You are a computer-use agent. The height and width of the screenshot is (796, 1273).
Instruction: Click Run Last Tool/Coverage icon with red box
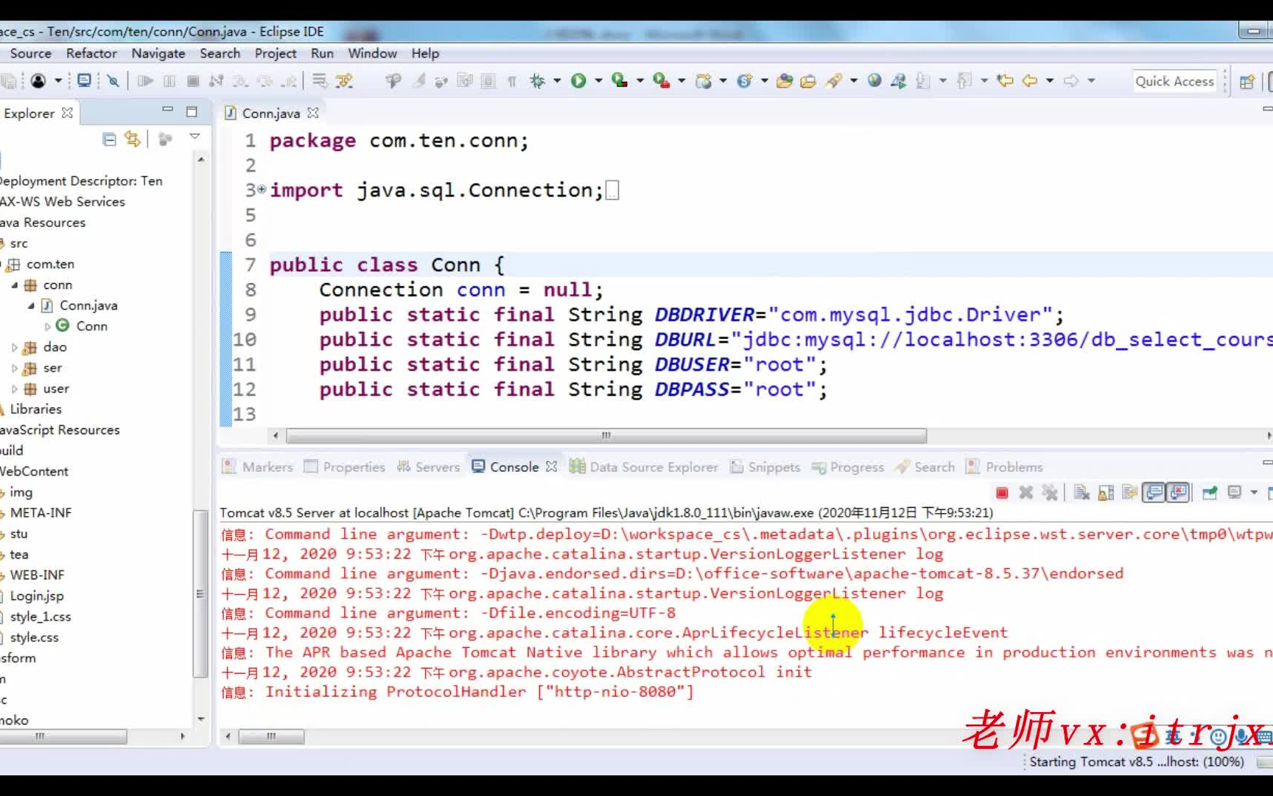click(620, 81)
